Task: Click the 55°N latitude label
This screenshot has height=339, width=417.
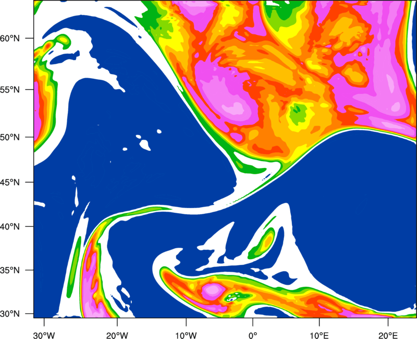Action: (10, 90)
